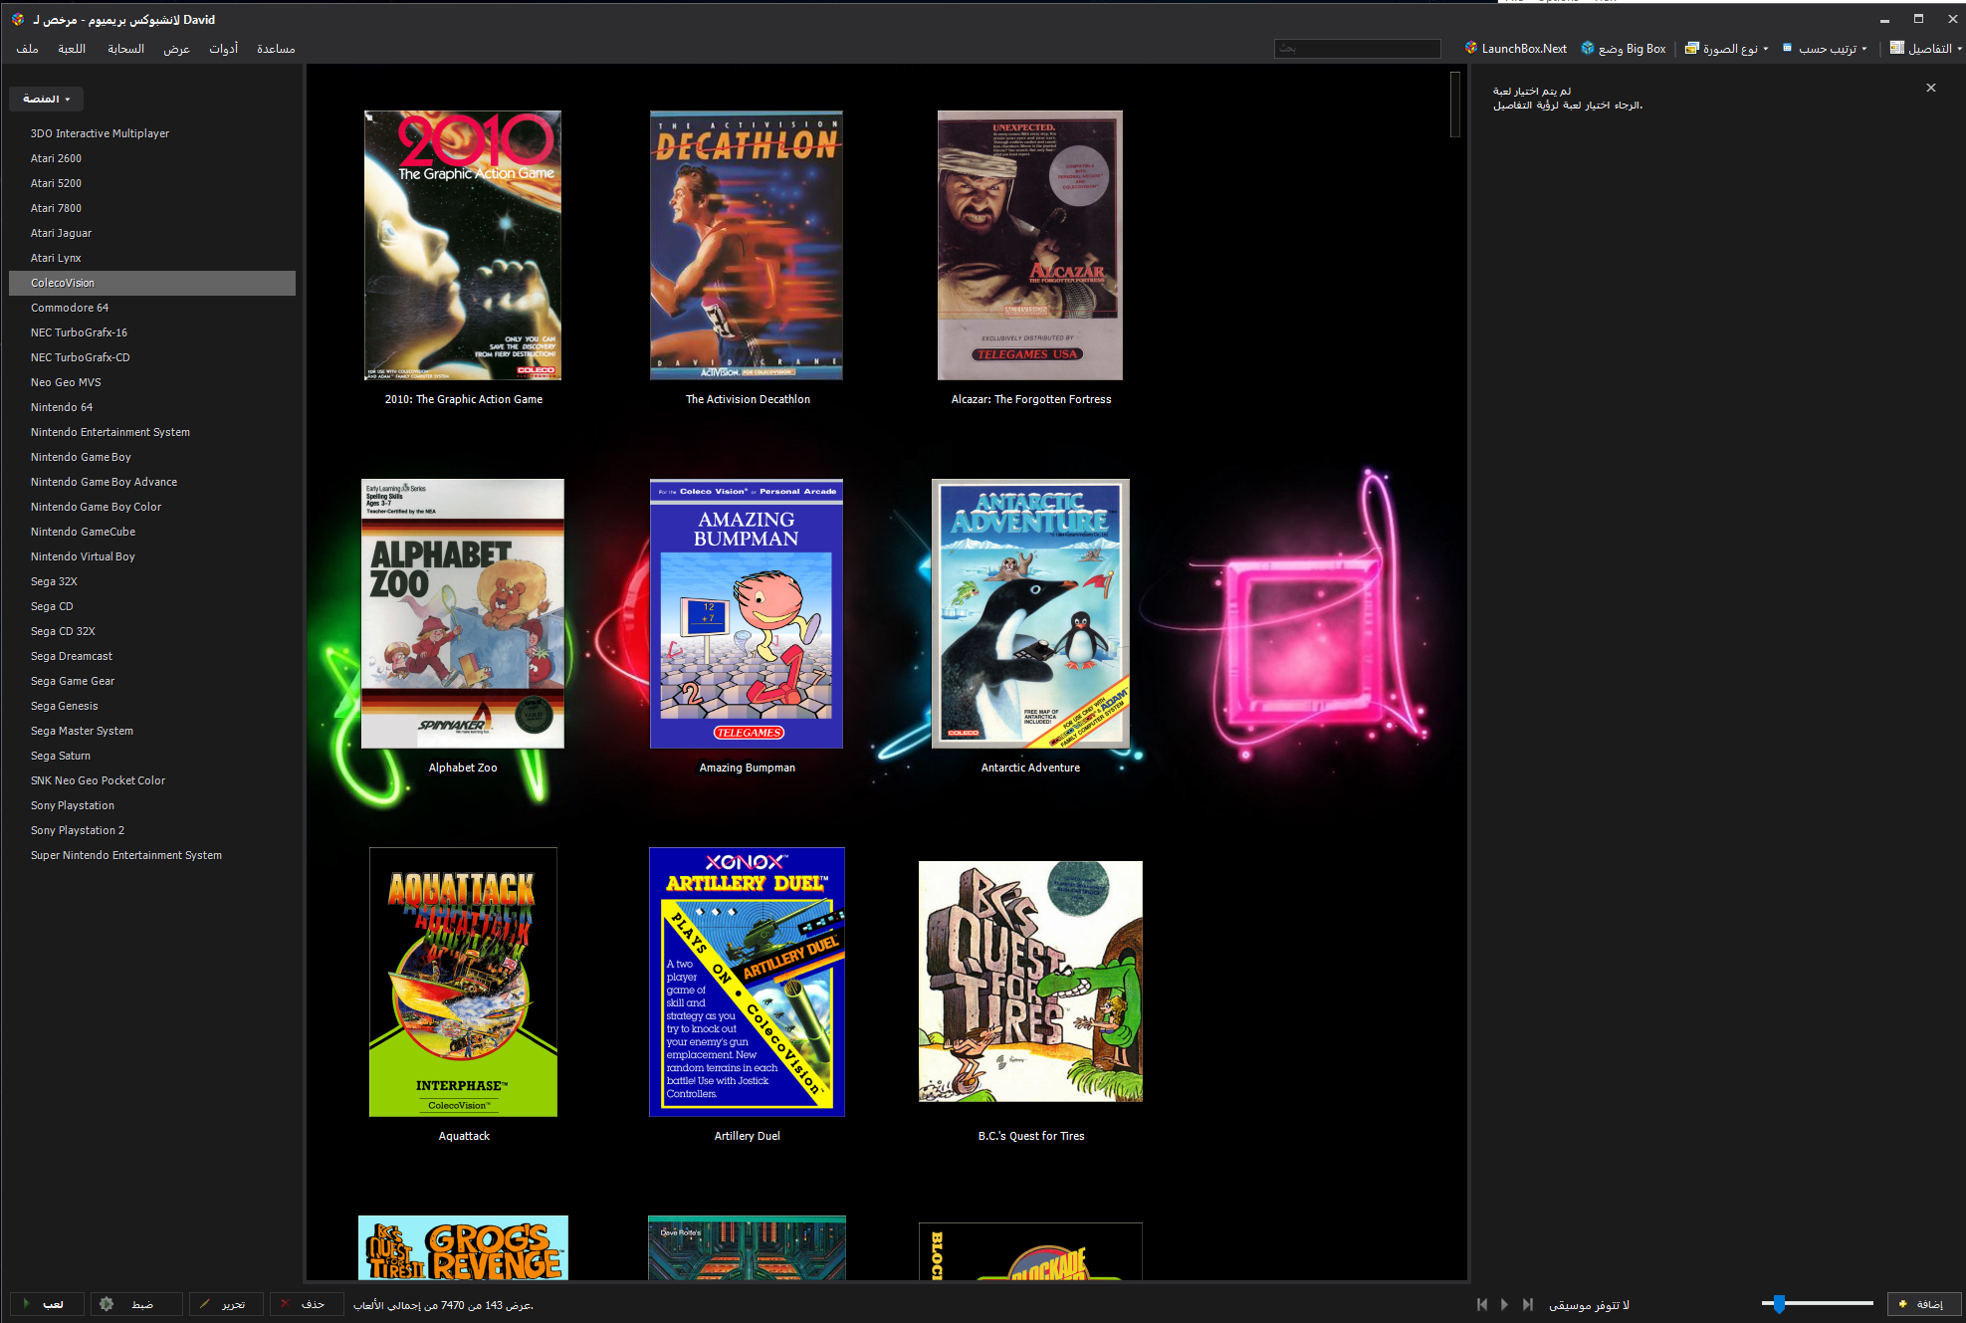Adjust the thumbnail size slider

tap(1779, 1304)
